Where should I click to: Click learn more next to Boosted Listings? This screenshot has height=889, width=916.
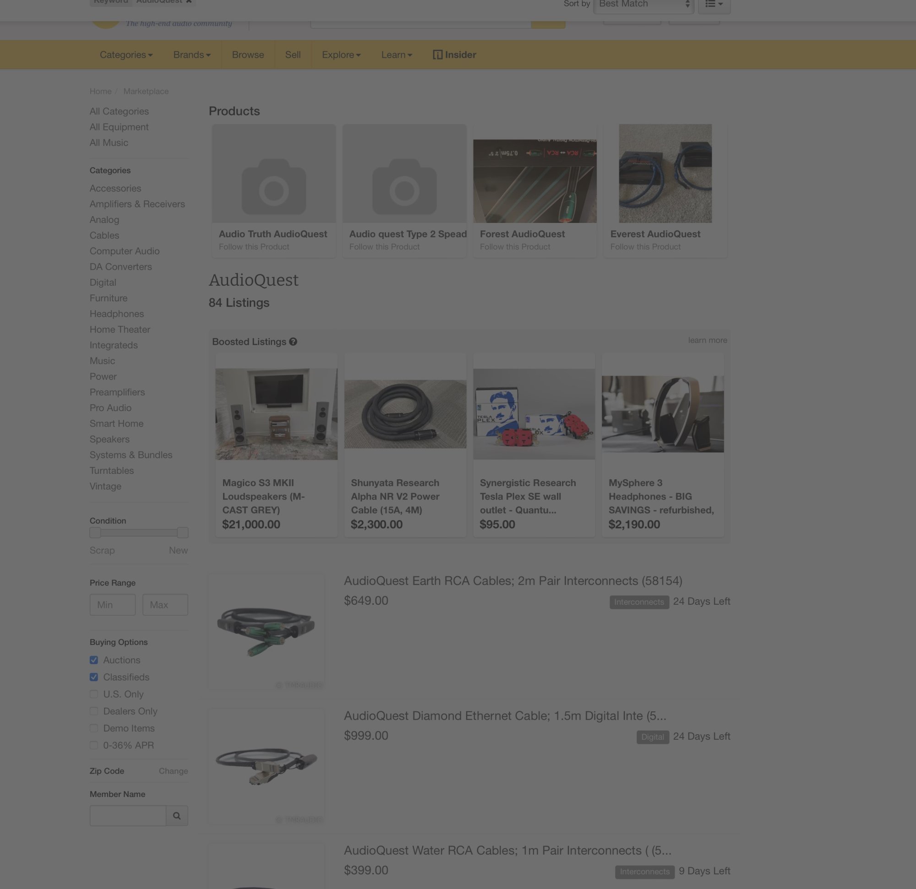click(707, 341)
